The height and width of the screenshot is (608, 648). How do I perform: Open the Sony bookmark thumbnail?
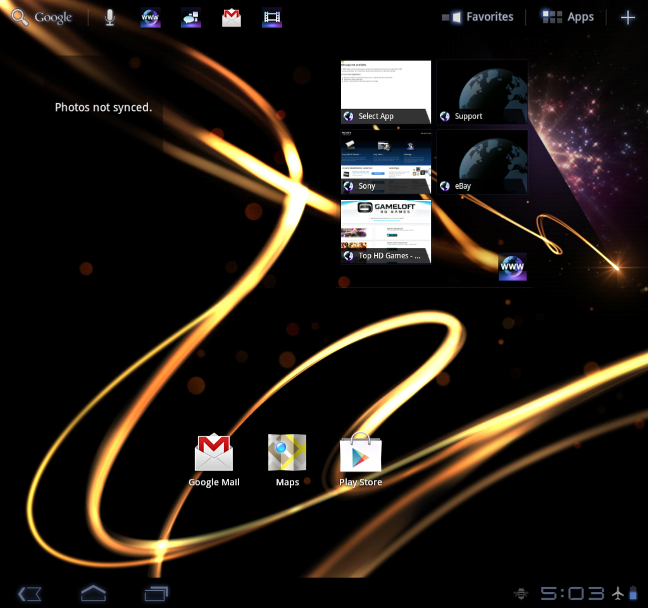point(385,160)
